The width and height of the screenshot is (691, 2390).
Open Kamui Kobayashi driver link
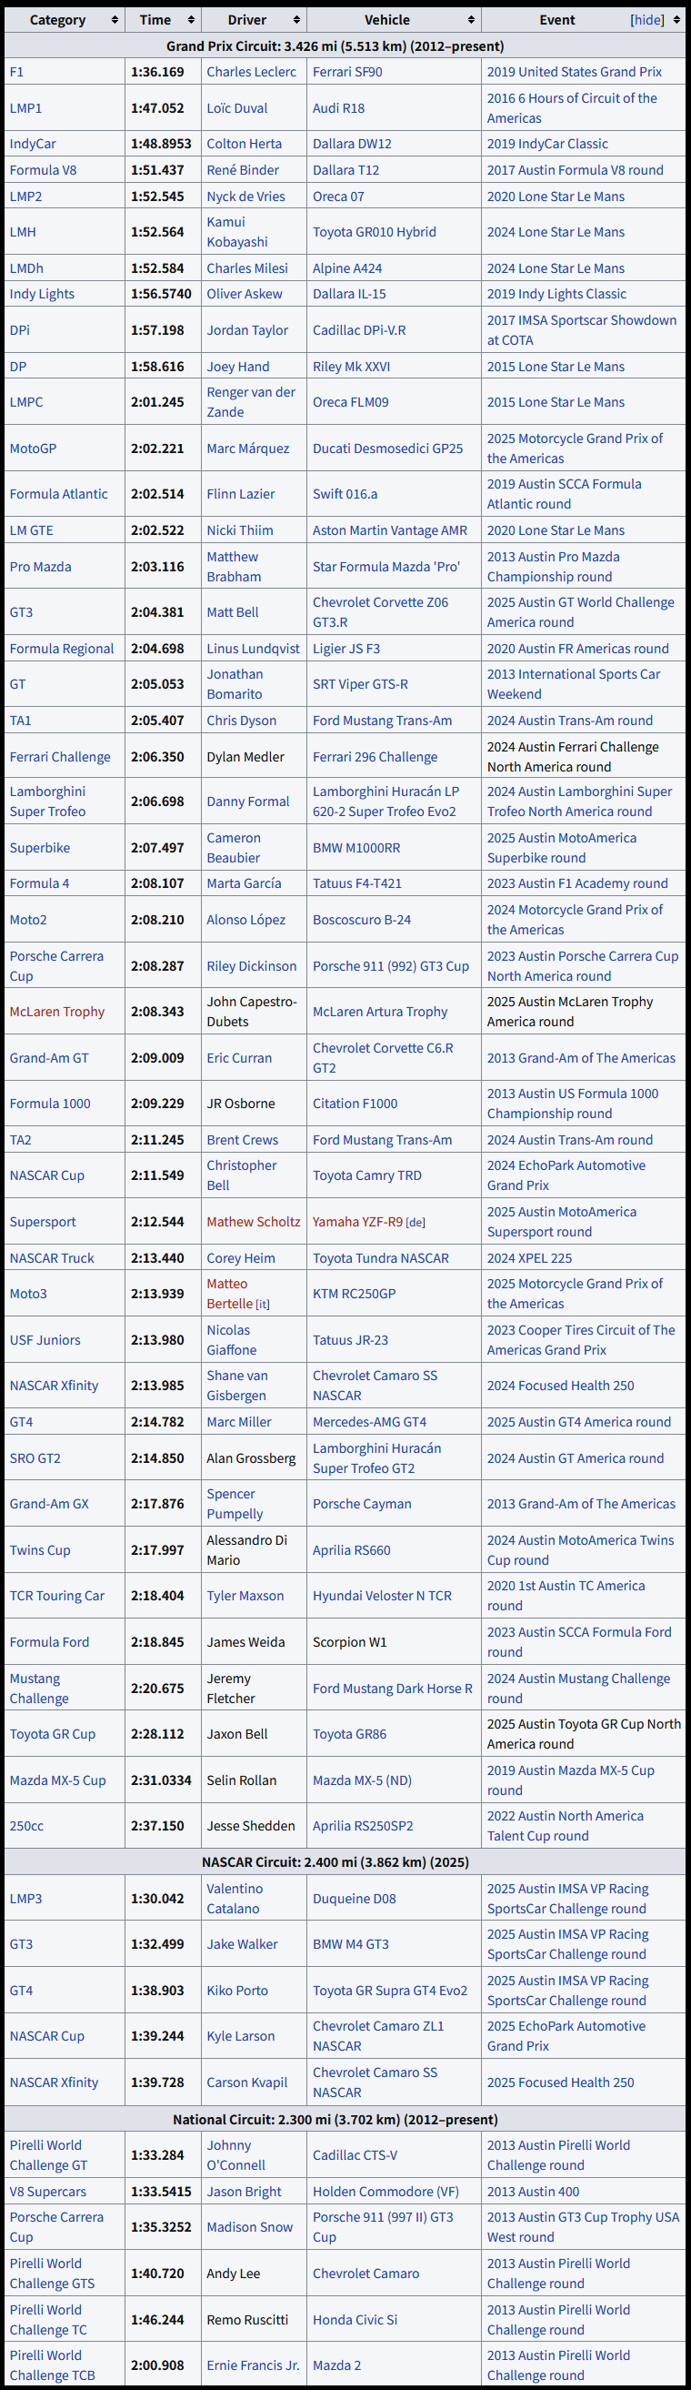(237, 232)
